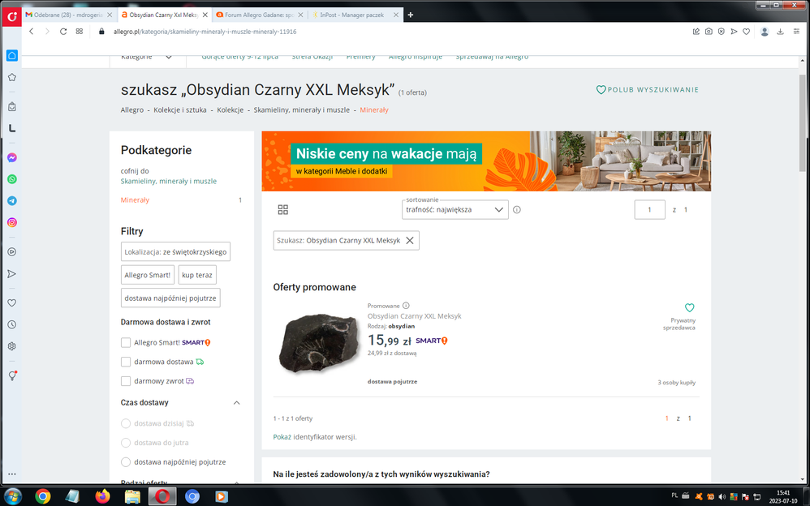Open downloads icon in browser toolbar

(780, 32)
